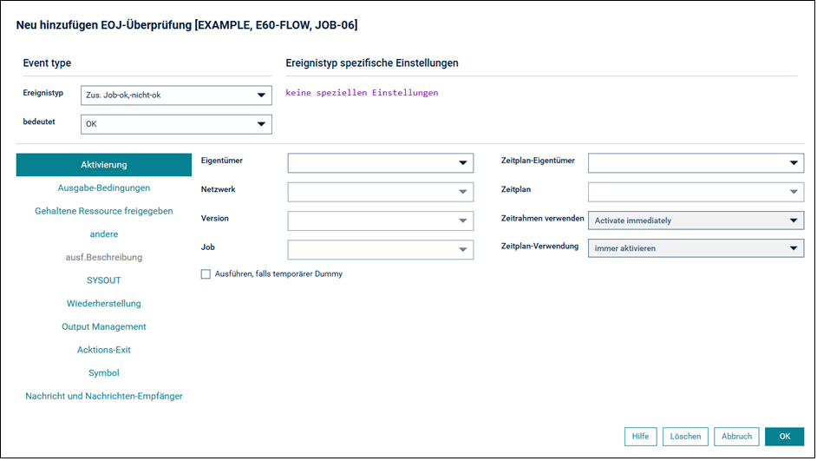The width and height of the screenshot is (817, 461).
Task: Expand the Version combo box
Action: click(381, 221)
